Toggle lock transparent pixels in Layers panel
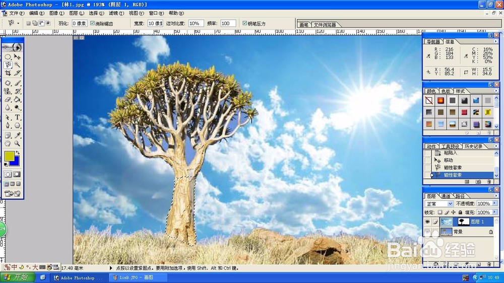Screen dimensions: 504x283 point(440,213)
